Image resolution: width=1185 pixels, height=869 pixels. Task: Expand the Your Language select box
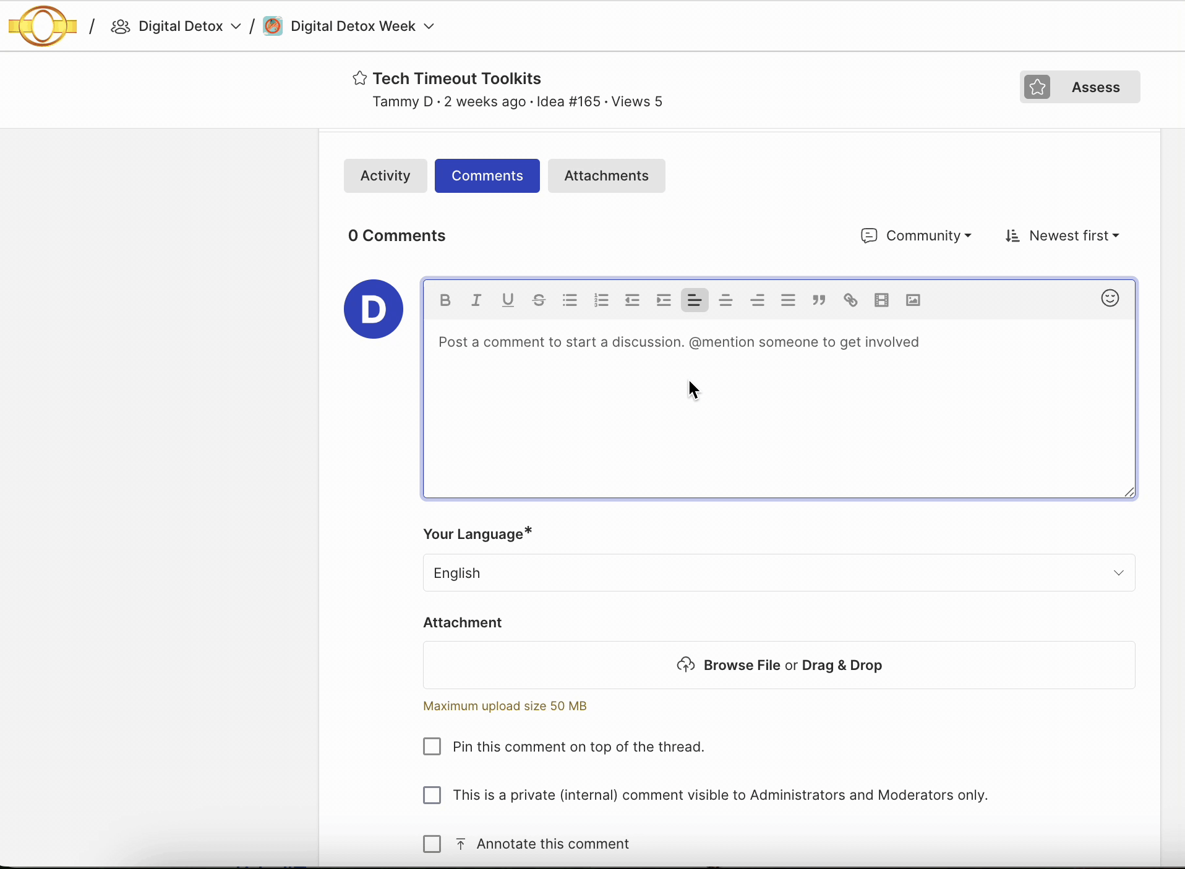point(779,573)
